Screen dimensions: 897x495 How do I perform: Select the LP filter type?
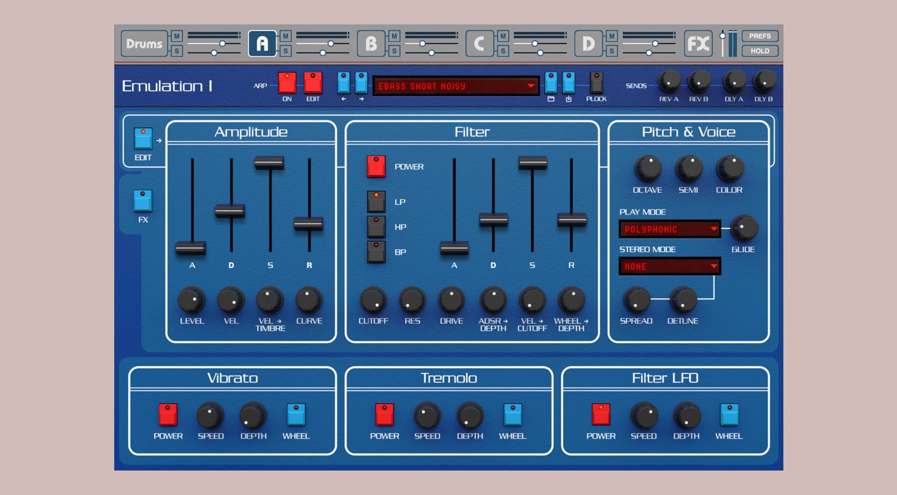click(376, 201)
